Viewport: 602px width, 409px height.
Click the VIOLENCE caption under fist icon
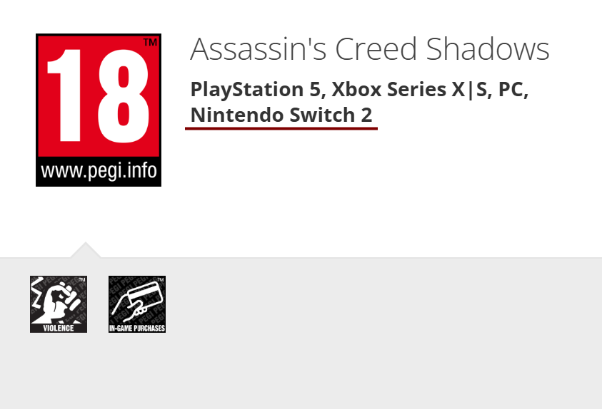coord(59,328)
